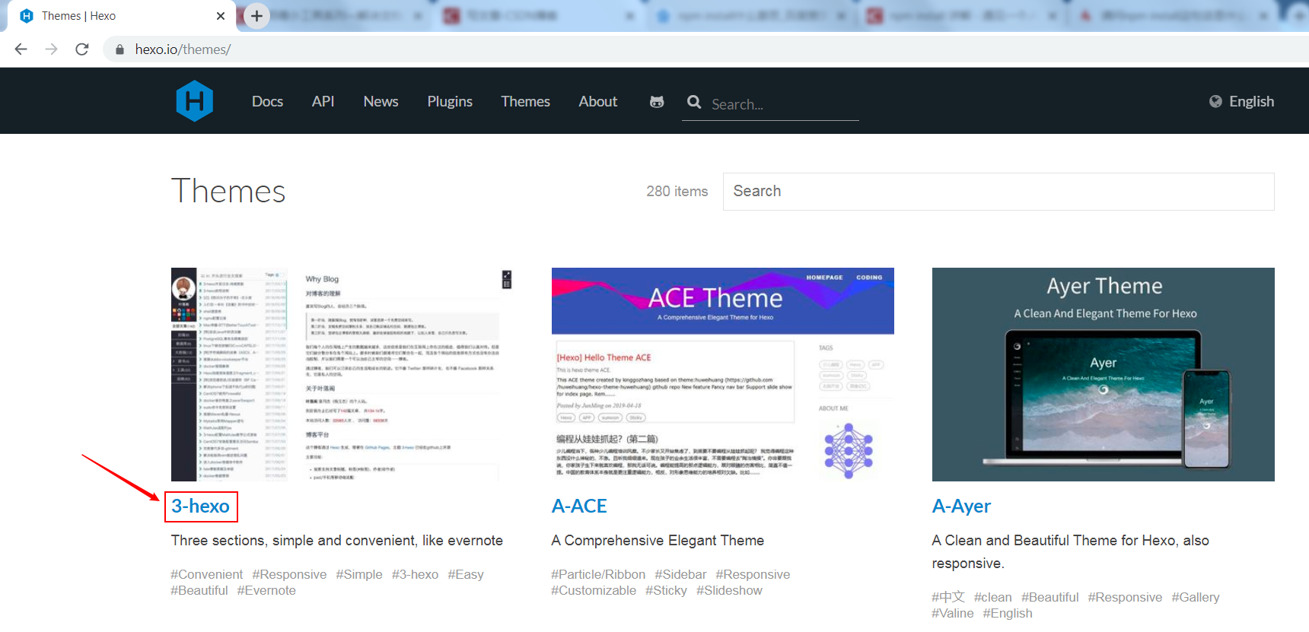Reload the page with refresh icon
This screenshot has width=1309, height=632.
tap(82, 49)
